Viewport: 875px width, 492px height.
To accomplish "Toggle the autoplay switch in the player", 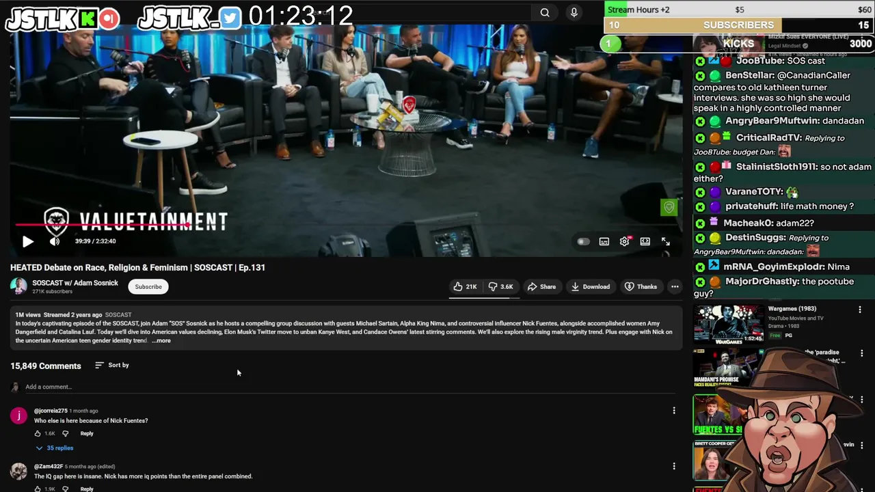I will [582, 241].
